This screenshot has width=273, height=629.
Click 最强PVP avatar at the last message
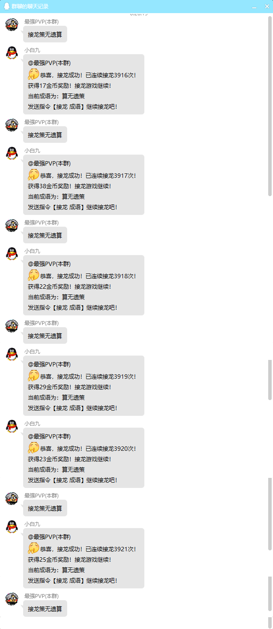(12, 599)
